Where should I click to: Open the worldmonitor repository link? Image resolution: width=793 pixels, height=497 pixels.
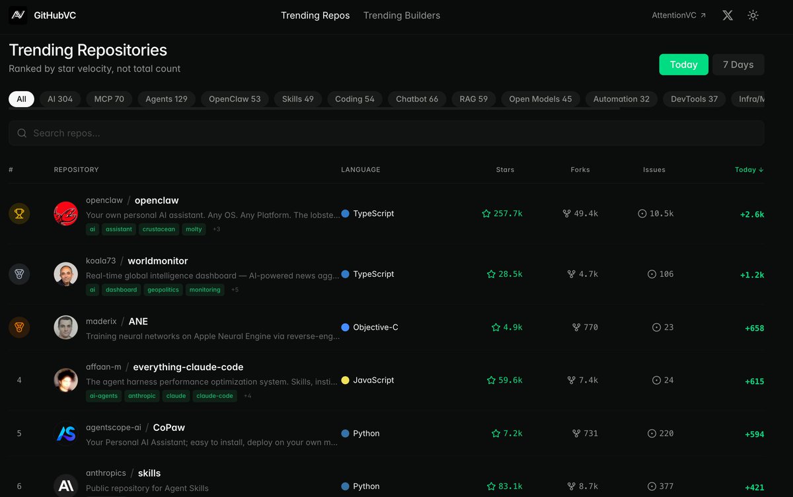[x=158, y=261]
